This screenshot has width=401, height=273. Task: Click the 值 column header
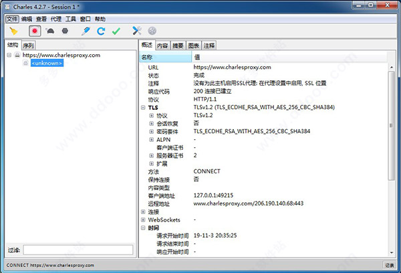[x=289, y=57]
